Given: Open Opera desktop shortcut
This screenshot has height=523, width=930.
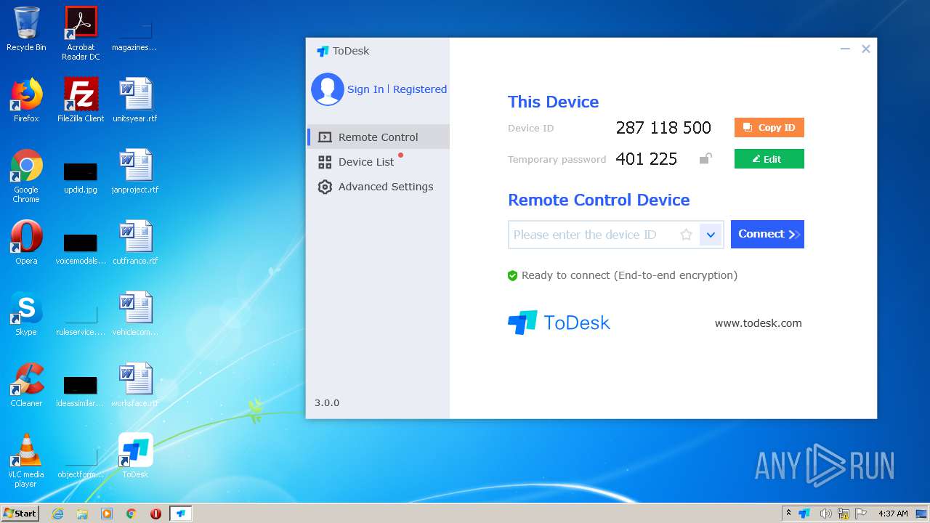Looking at the screenshot, I should (x=26, y=243).
